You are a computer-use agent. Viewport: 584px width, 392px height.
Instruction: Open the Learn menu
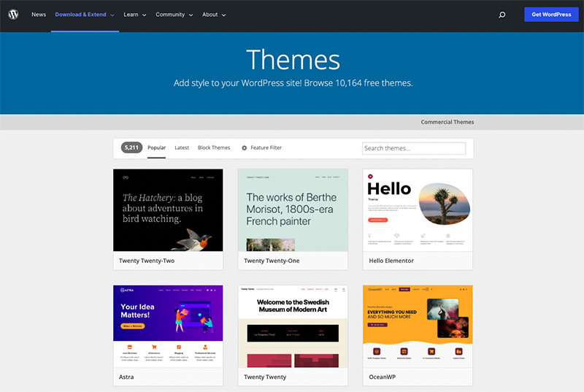131,15
